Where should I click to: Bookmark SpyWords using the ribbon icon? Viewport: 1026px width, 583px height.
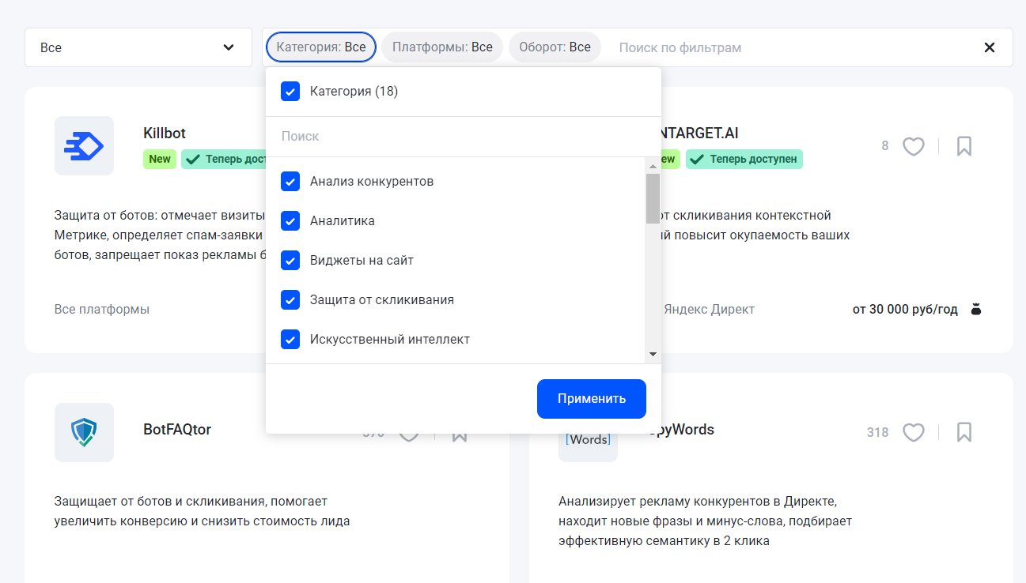[x=964, y=432]
